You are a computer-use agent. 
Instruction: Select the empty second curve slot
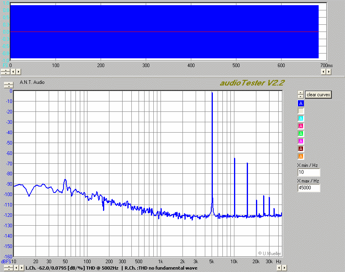(x=301, y=111)
